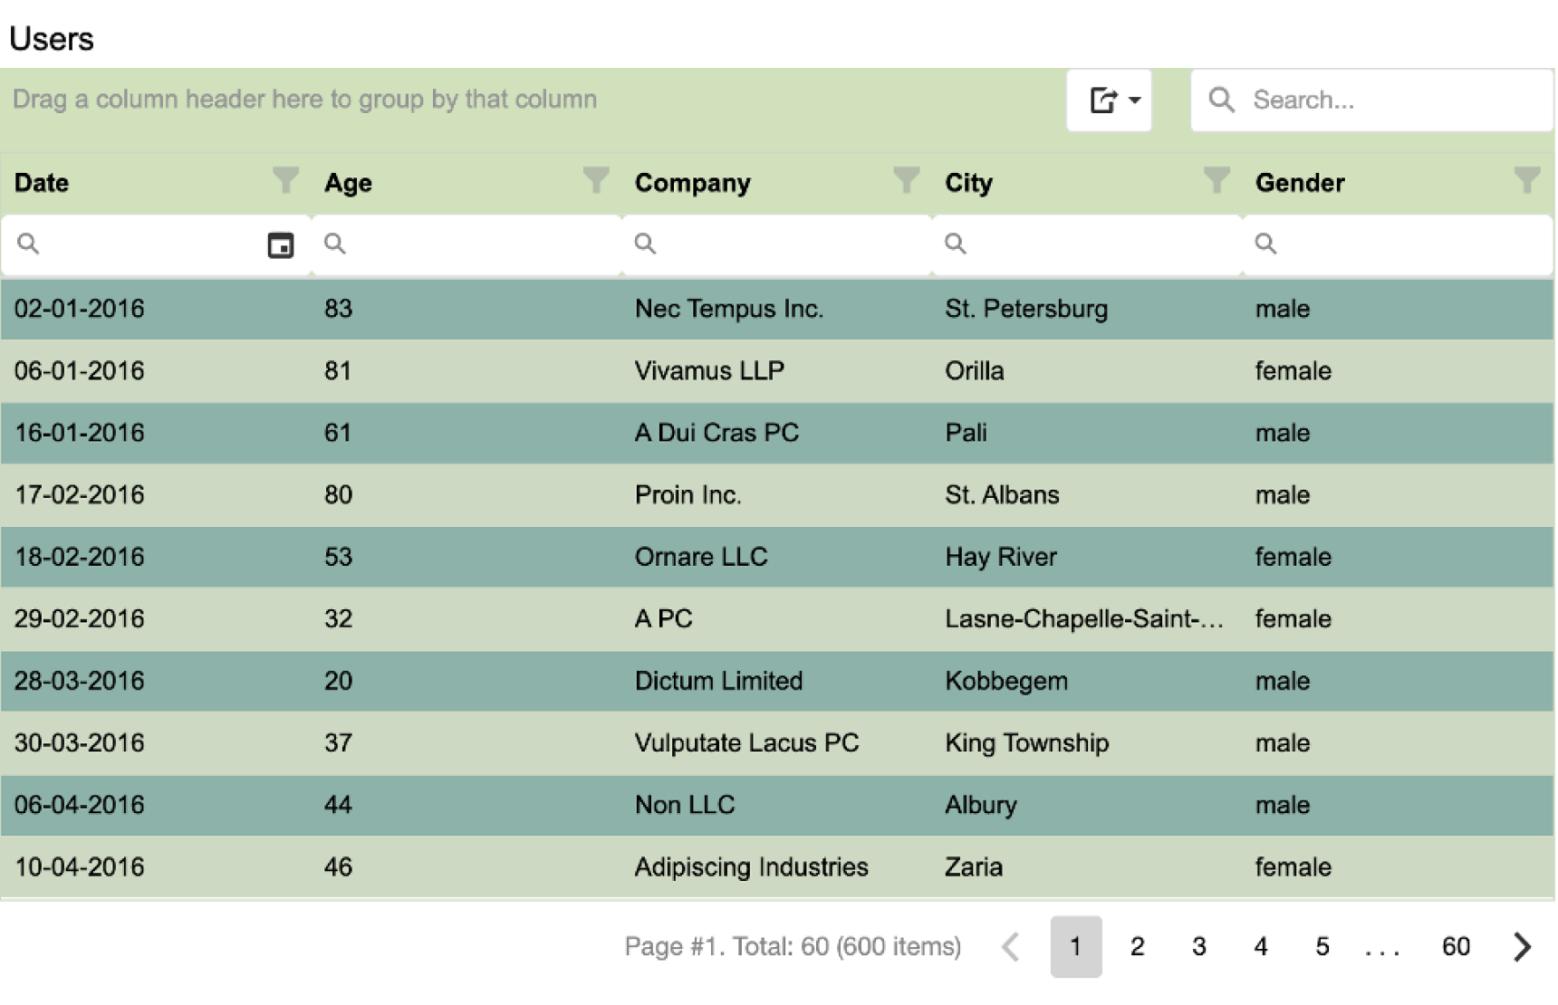The height and width of the screenshot is (1005, 1558).
Task: Click the search operation icon in Age filter
Action: pyautogui.click(x=335, y=244)
